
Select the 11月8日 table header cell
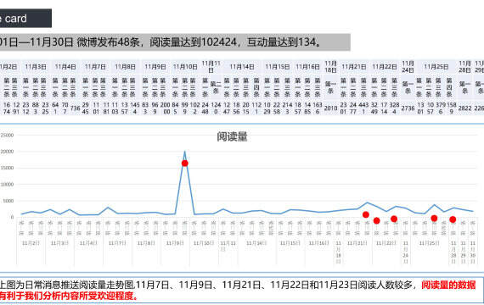tap(125, 67)
